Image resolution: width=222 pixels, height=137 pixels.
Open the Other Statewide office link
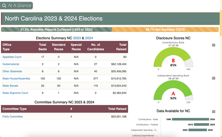point(12,71)
